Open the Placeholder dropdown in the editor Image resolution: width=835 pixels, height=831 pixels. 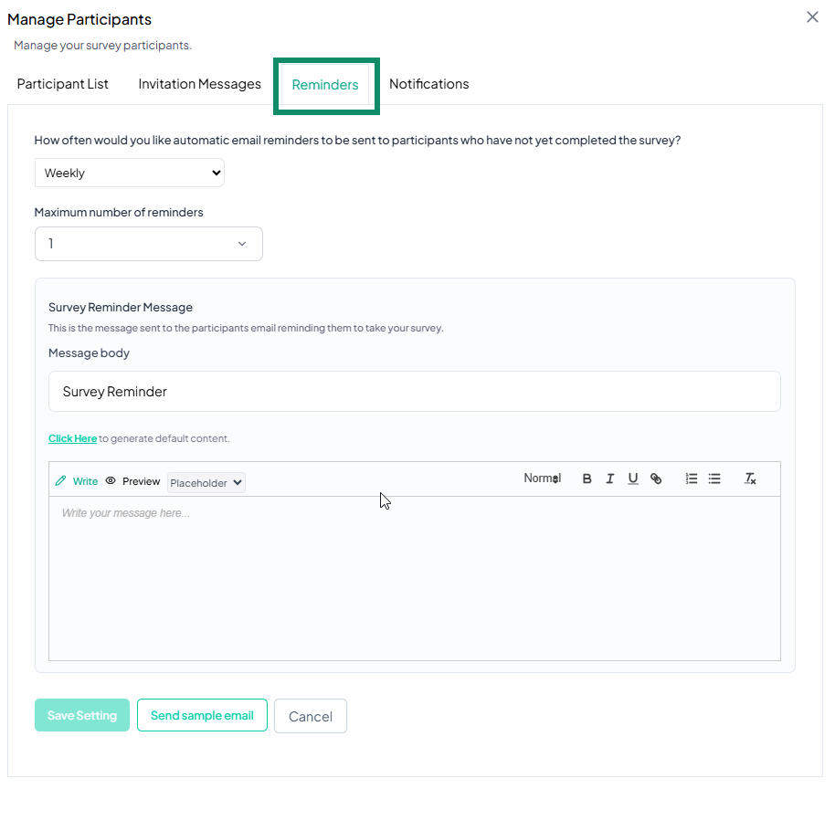(206, 483)
